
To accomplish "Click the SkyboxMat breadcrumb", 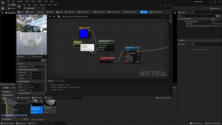I will click(x=67, y=17).
